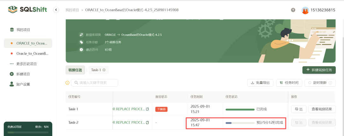Click the 任务总数 icon in banner

pyautogui.click(x=81, y=42)
